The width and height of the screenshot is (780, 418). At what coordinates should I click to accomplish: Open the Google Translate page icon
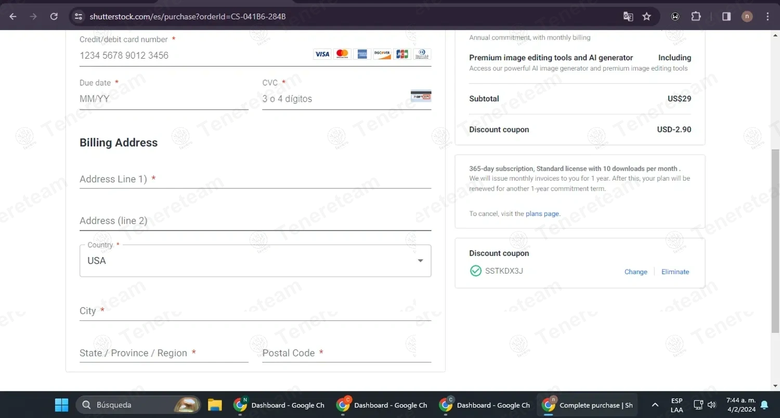[628, 17]
